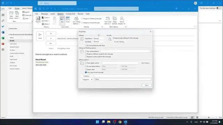
Task: Click the Undo icon in the message title bar
Action: [44, 9]
